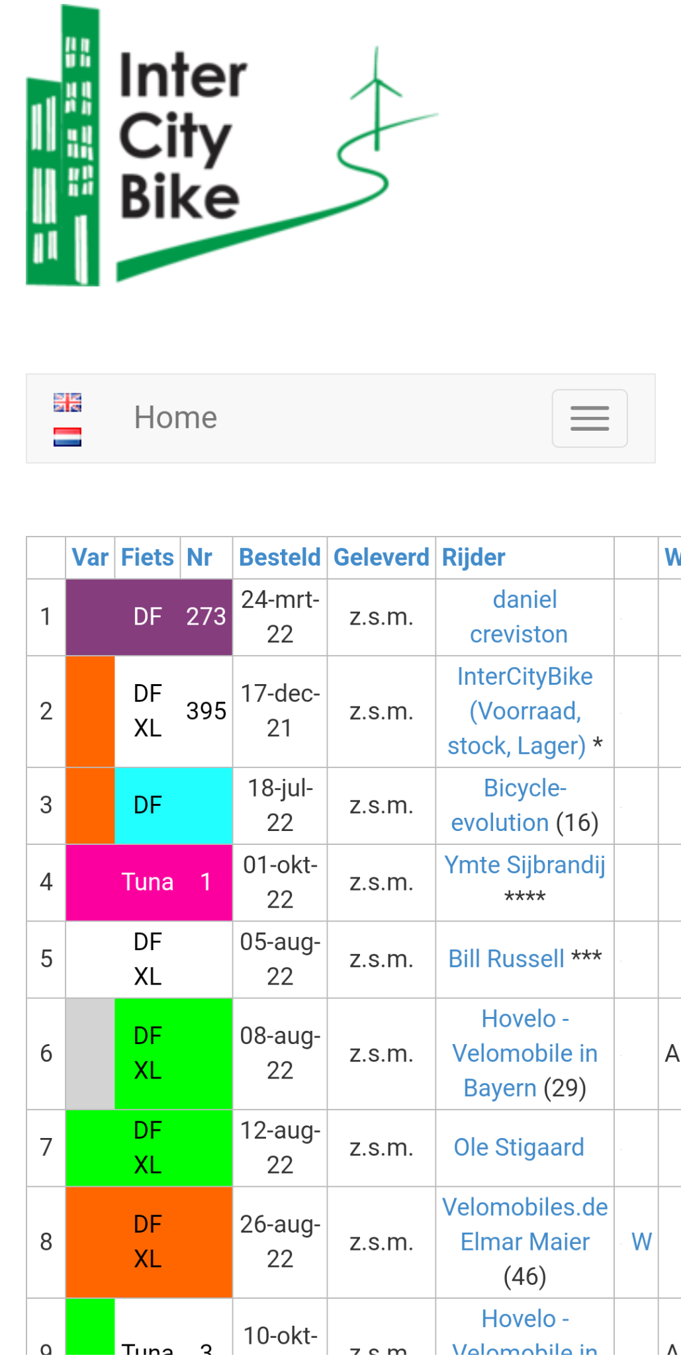Switch language with the UK flag
The width and height of the screenshot is (681, 1355).
click(68, 402)
